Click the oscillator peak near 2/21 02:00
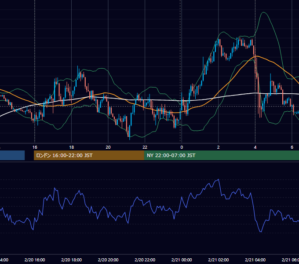 click(219, 180)
